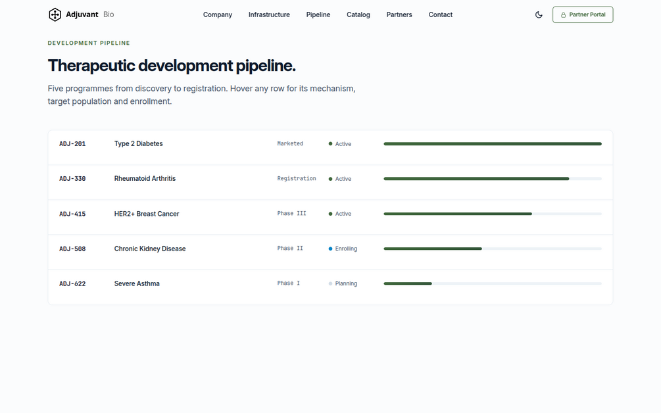Image resolution: width=661 pixels, height=413 pixels.
Task: Click the lock icon in Partner Portal button
Action: coord(563,14)
